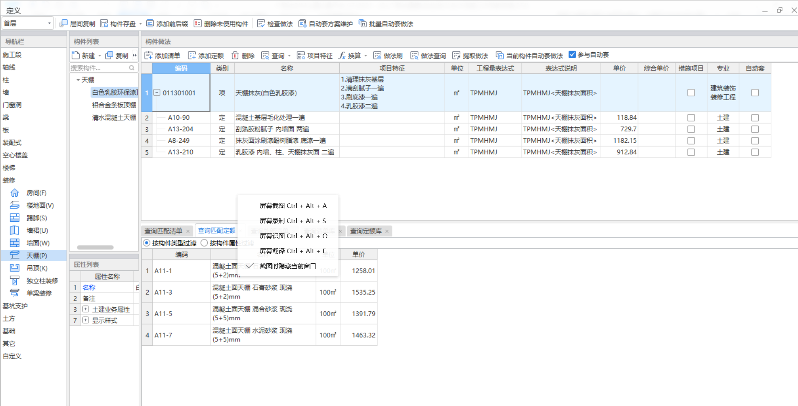Click the 删除 trash icon
Viewport: 798px width, 406px height.
pyautogui.click(x=235, y=55)
